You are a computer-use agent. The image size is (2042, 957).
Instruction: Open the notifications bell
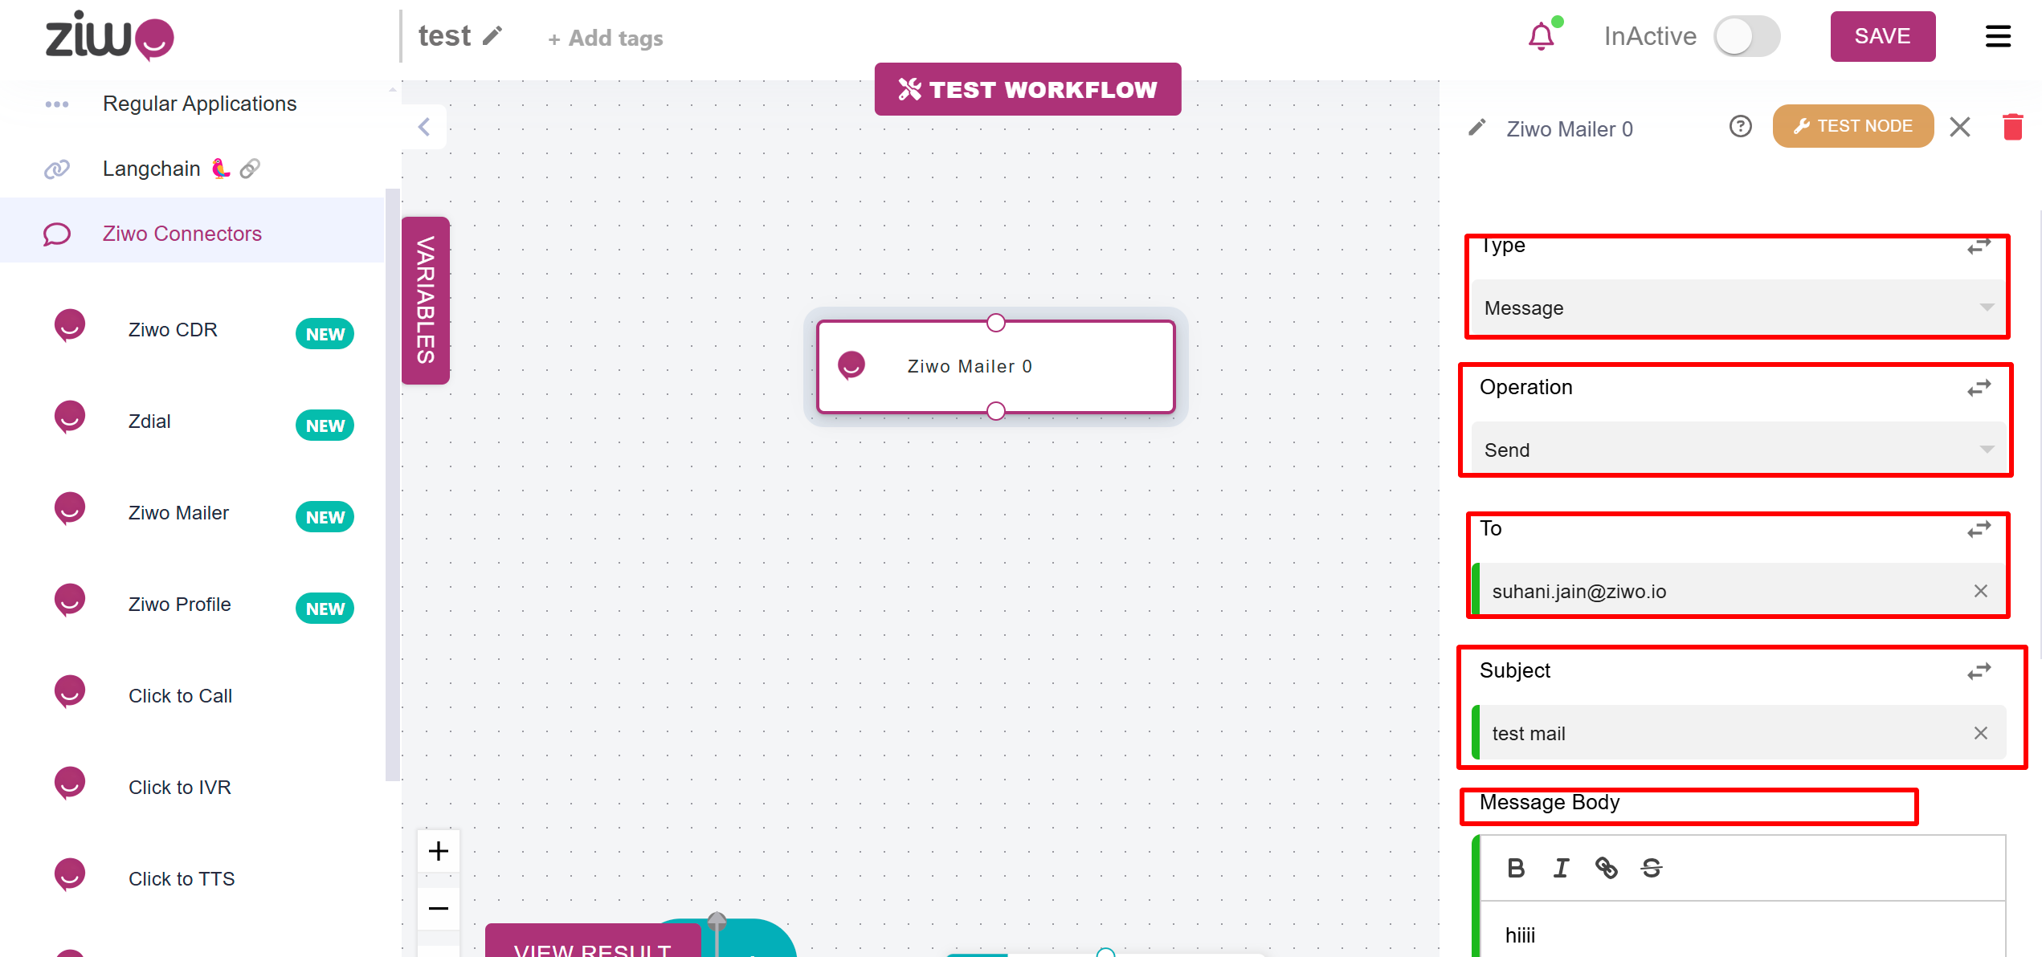tap(1542, 37)
